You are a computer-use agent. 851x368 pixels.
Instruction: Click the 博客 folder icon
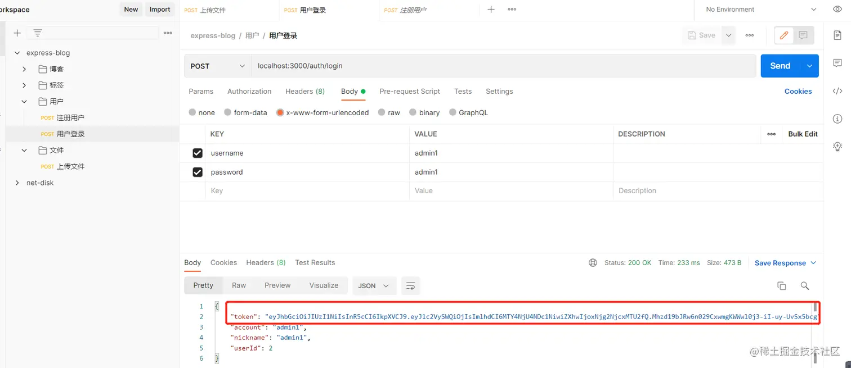click(x=43, y=69)
